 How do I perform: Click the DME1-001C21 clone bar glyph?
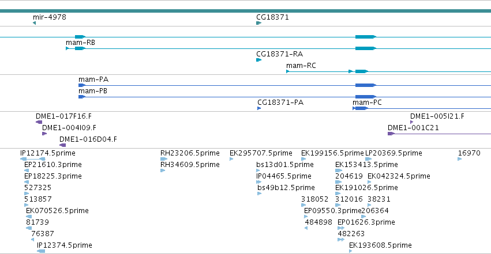(x=391, y=134)
